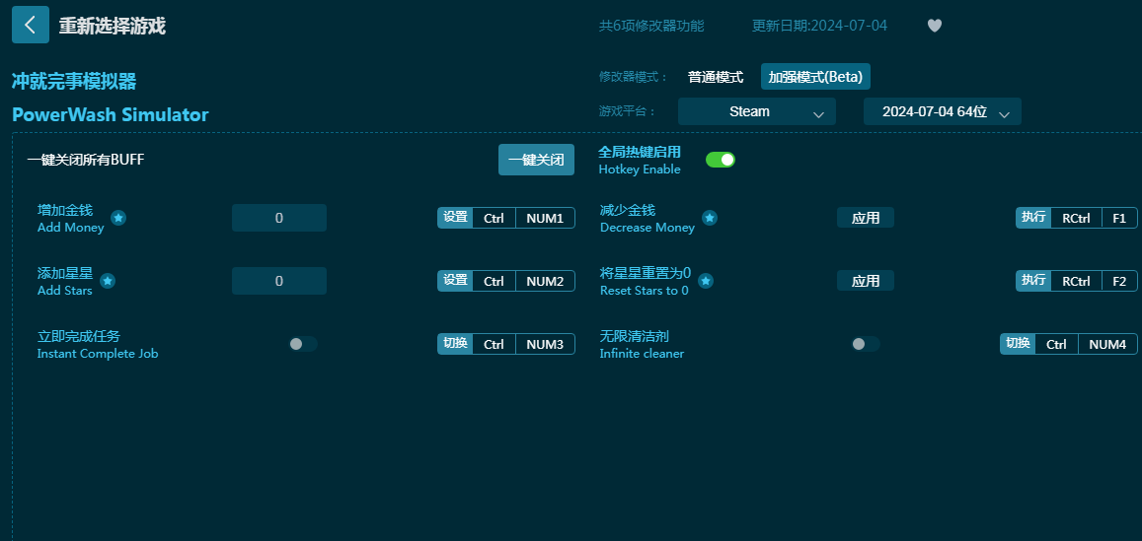The image size is (1142, 541).
Task: Click 执行 button for Decrease Money
Action: coord(1033,218)
